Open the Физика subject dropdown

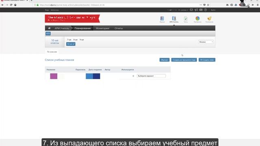206,42
